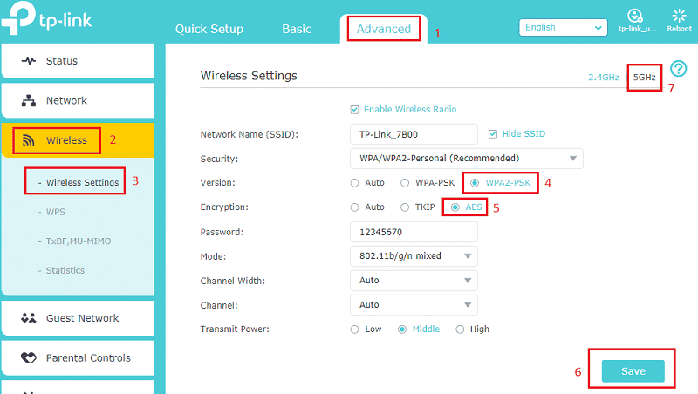Select TxBF,MU-MIMO submenu item

click(x=79, y=241)
